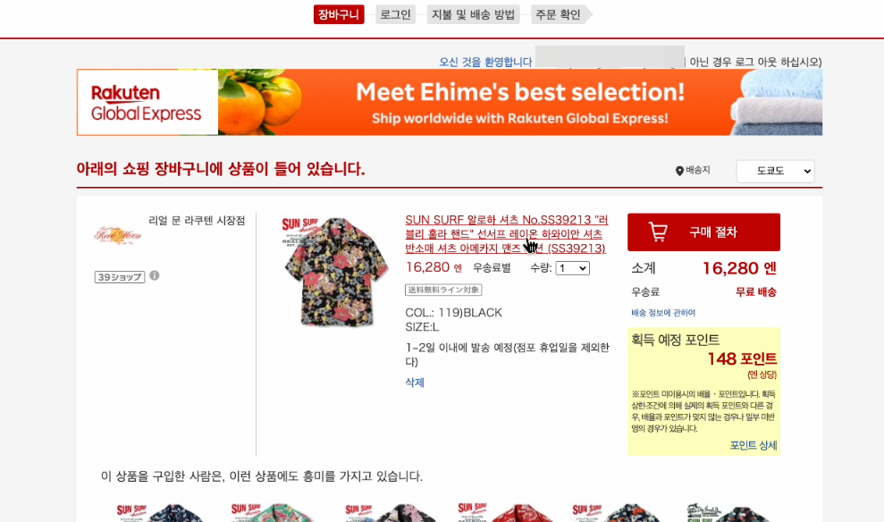Screen dimensions: 884x522
Task: Click the 39ショップ badge
Action: [x=120, y=277]
